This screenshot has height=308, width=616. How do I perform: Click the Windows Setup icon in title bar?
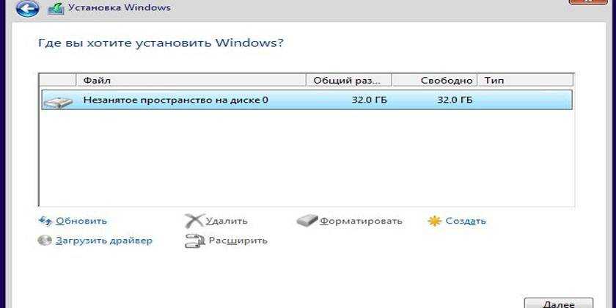(x=55, y=9)
